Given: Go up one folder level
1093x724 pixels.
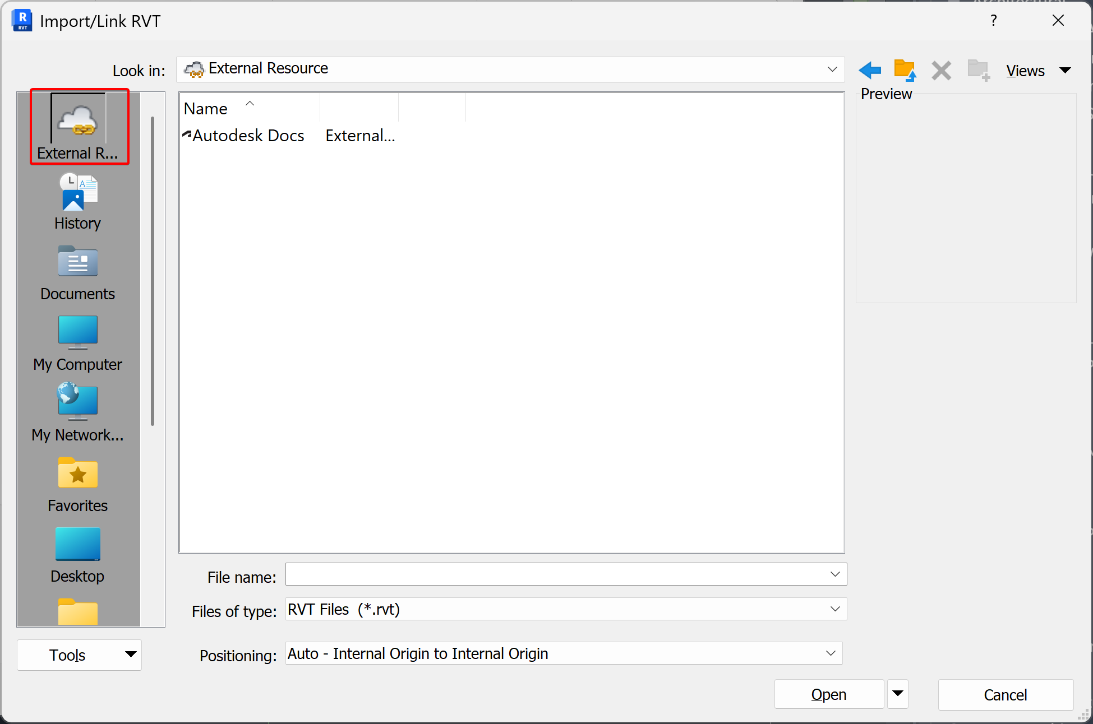Looking at the screenshot, I should 905,71.
